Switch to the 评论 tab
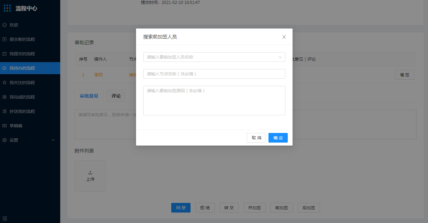The height and width of the screenshot is (223, 428). click(x=116, y=96)
